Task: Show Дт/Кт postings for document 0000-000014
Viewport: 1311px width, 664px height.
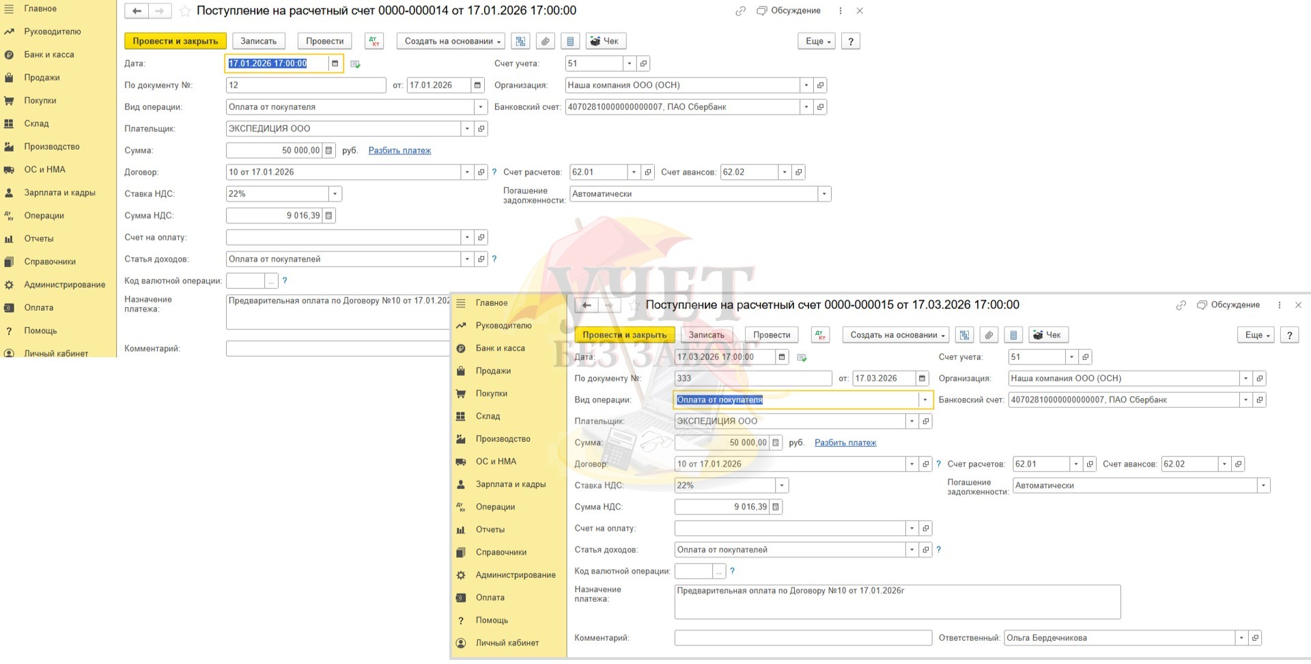Action: coord(374,41)
